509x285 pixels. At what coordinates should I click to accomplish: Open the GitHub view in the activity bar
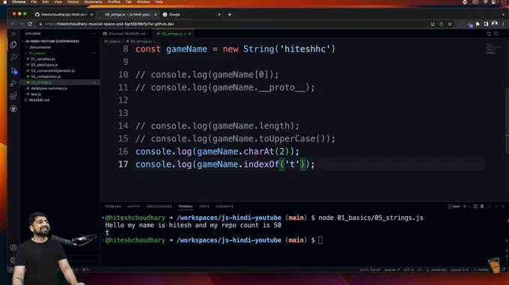(x=13, y=109)
